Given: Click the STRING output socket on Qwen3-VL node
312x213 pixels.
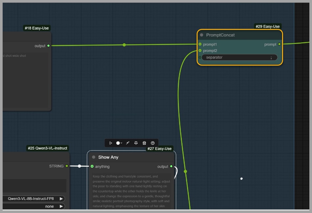Looking at the screenshot, I should click(x=67, y=166).
